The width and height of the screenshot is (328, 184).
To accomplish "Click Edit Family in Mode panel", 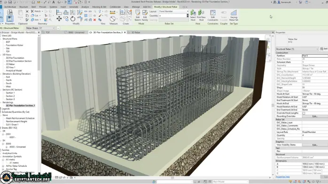I will pos(145,15).
